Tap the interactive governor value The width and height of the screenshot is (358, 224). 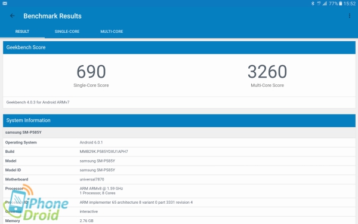tap(88, 211)
